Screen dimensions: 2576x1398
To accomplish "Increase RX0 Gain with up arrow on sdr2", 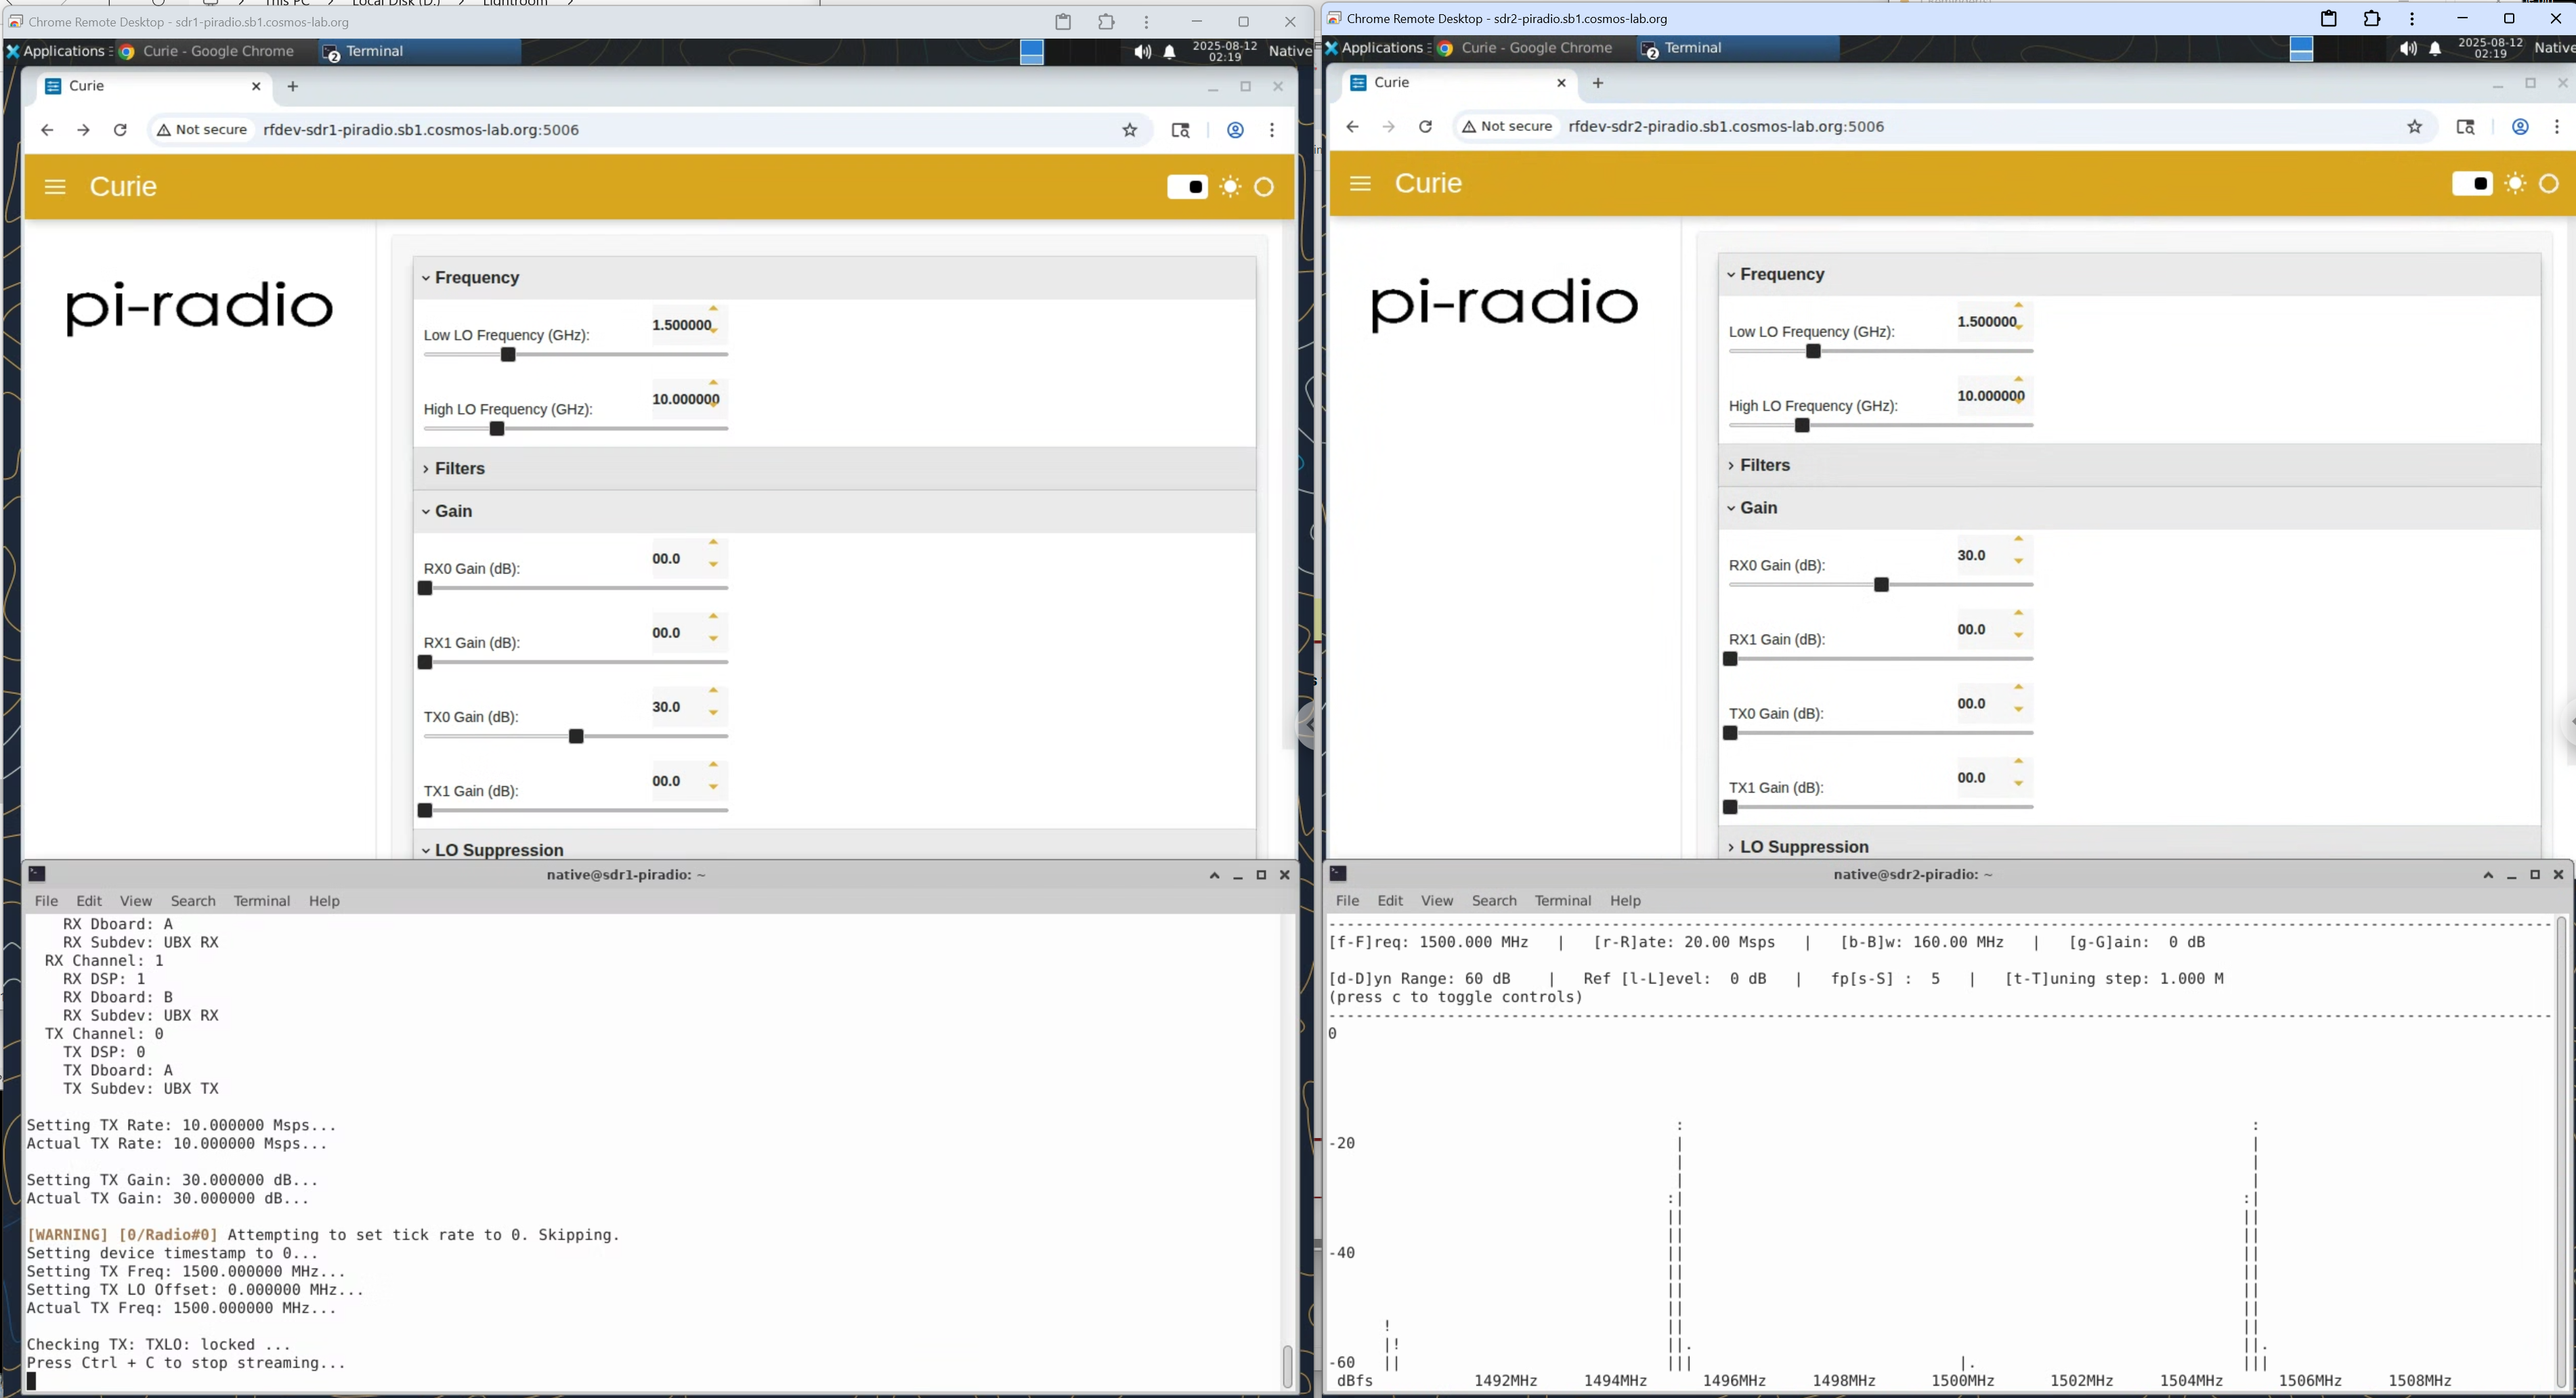I will click(2019, 539).
